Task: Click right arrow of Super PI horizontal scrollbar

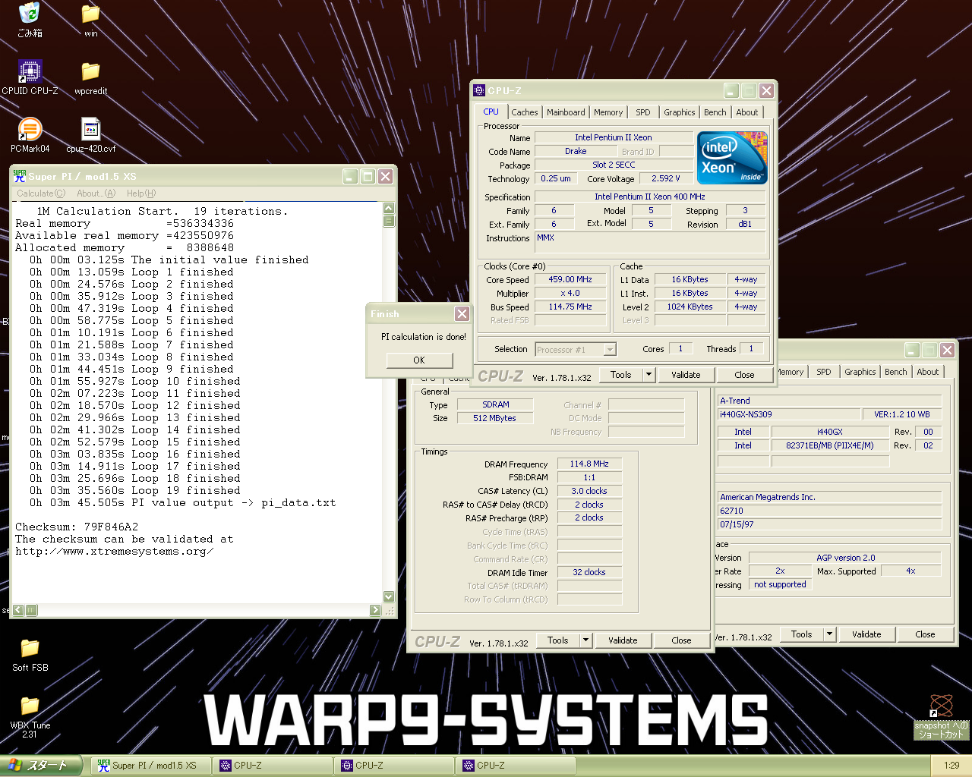Action: click(x=375, y=610)
